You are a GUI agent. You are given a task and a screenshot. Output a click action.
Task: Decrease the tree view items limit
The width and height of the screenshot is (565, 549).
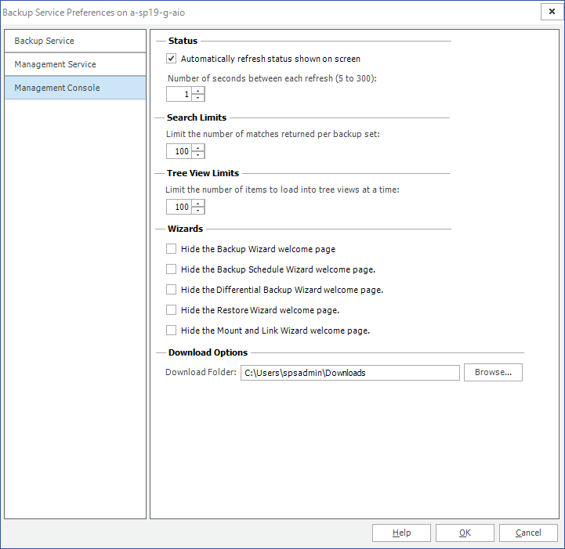click(x=198, y=211)
